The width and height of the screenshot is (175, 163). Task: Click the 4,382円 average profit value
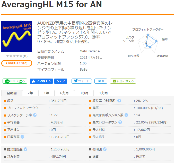tap(57, 122)
